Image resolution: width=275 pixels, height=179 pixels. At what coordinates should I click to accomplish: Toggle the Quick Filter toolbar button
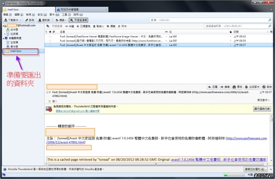pyautogui.click(x=78, y=20)
